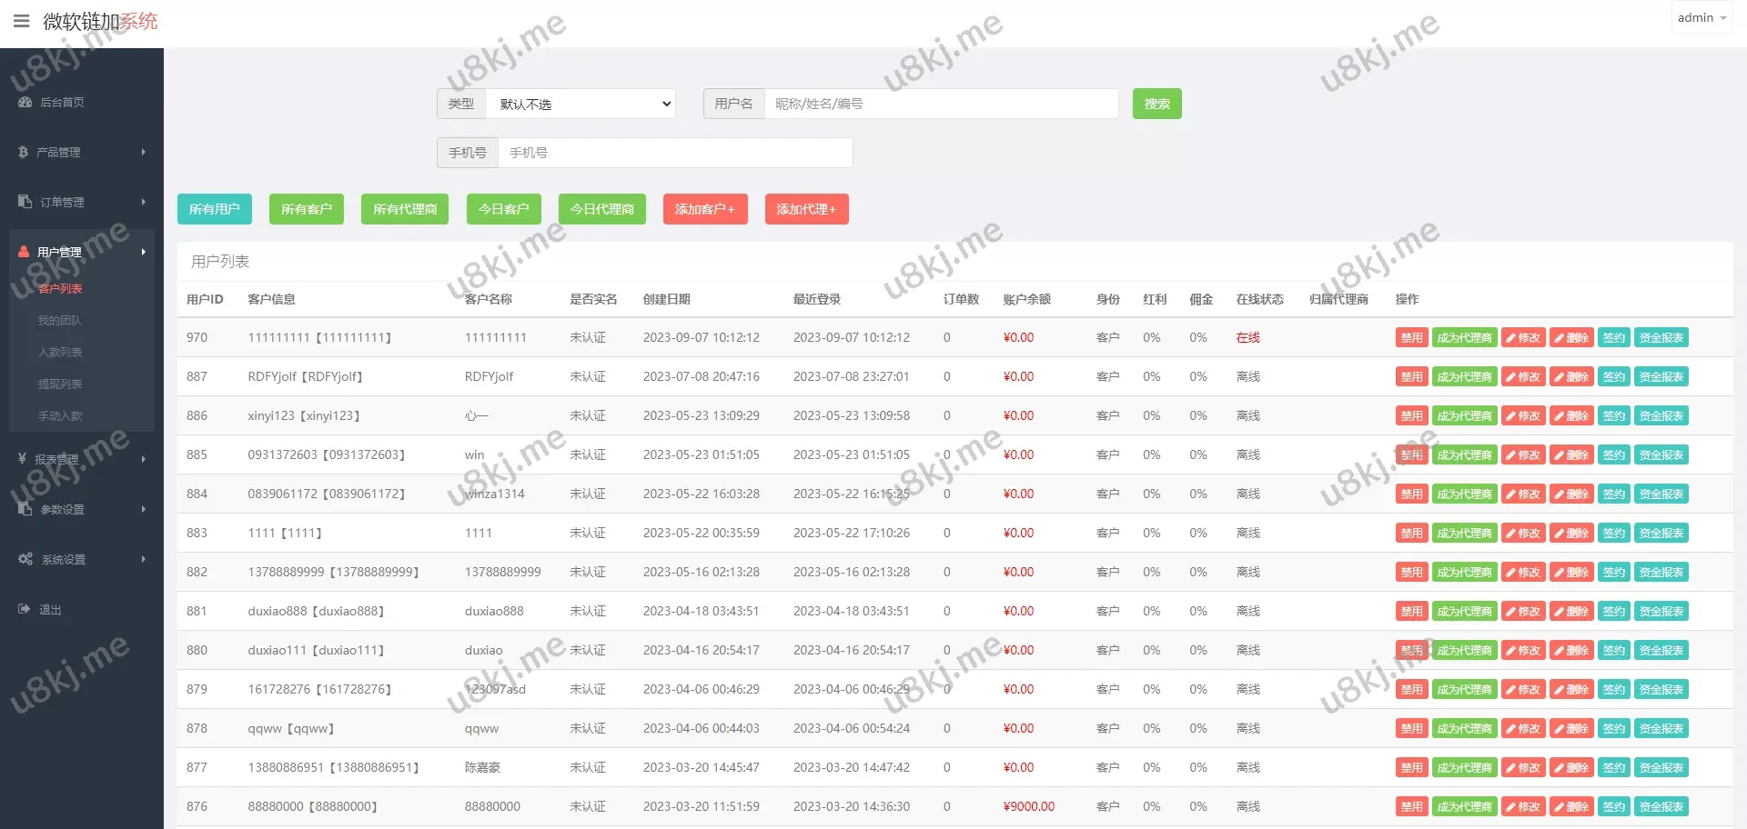Open 手动入款 submenu item
The image size is (1747, 829).
[60, 415]
